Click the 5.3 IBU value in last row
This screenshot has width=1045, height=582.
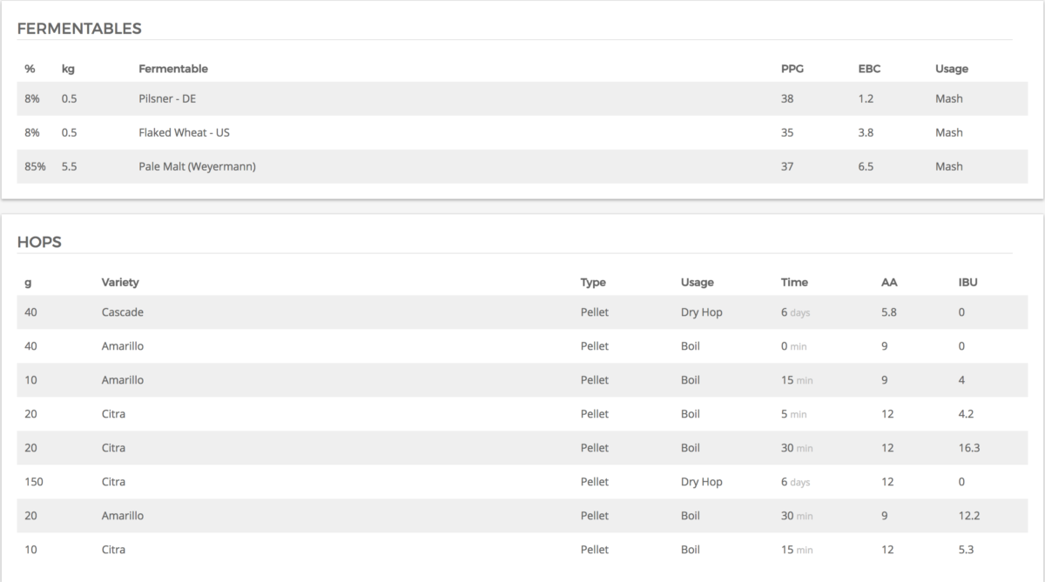(x=966, y=550)
